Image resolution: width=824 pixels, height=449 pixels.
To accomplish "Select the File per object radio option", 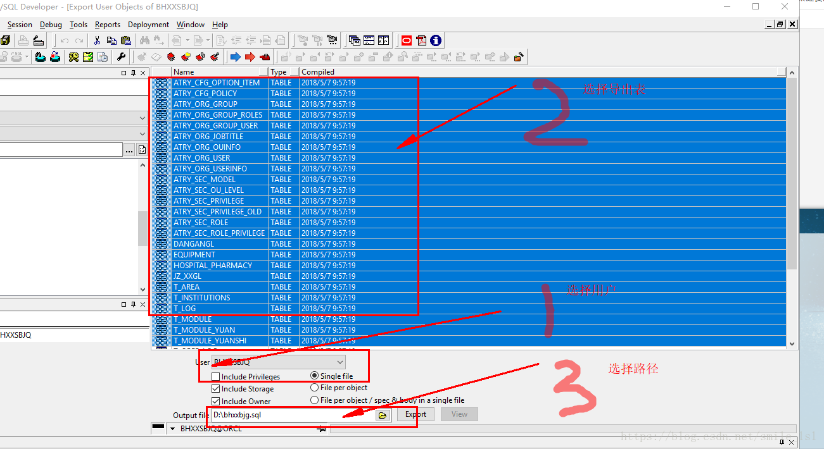I will (x=315, y=388).
